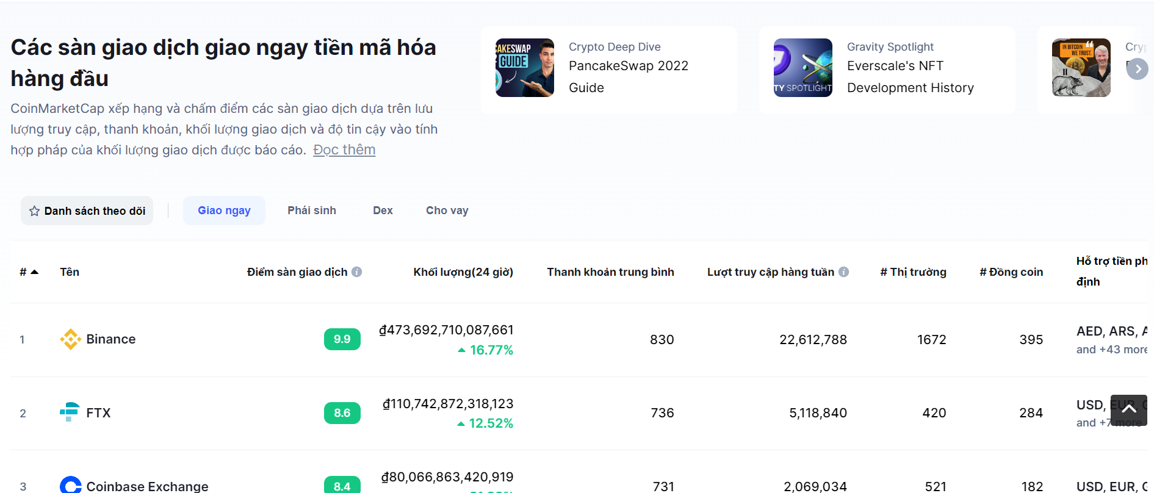Viewport: 1154px width, 493px height.
Task: Click the Binance logo icon
Action: coord(71,339)
